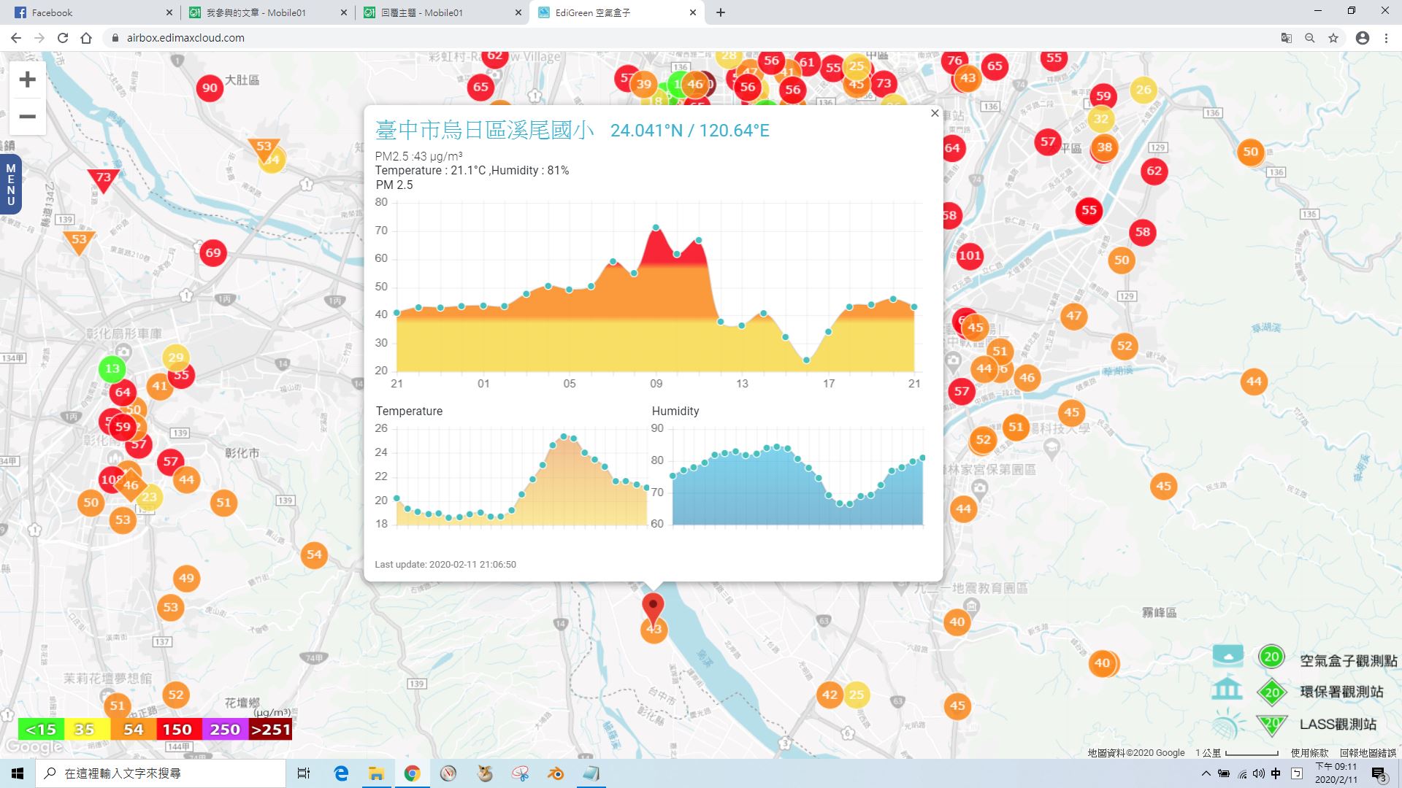
Task: Click the green <15 color legend swatch
Action: coord(41,730)
